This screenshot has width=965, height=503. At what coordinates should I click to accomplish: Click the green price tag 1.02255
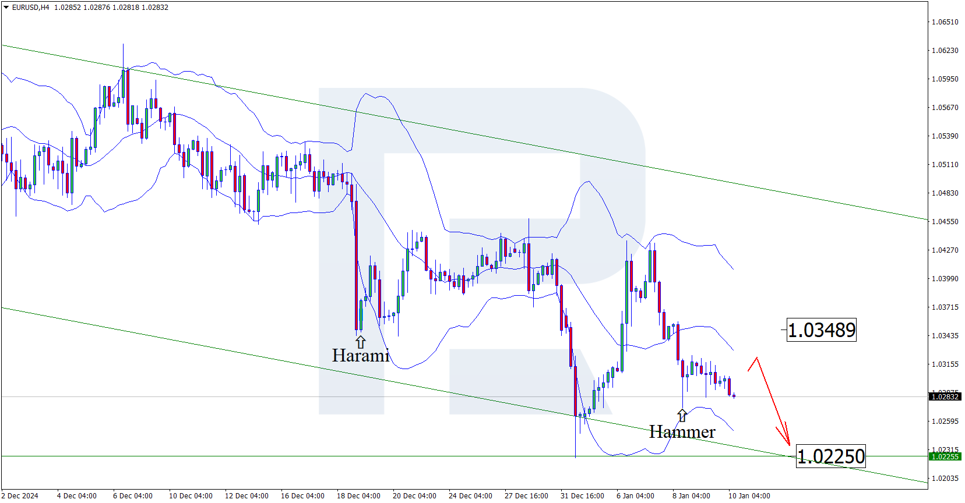945,457
